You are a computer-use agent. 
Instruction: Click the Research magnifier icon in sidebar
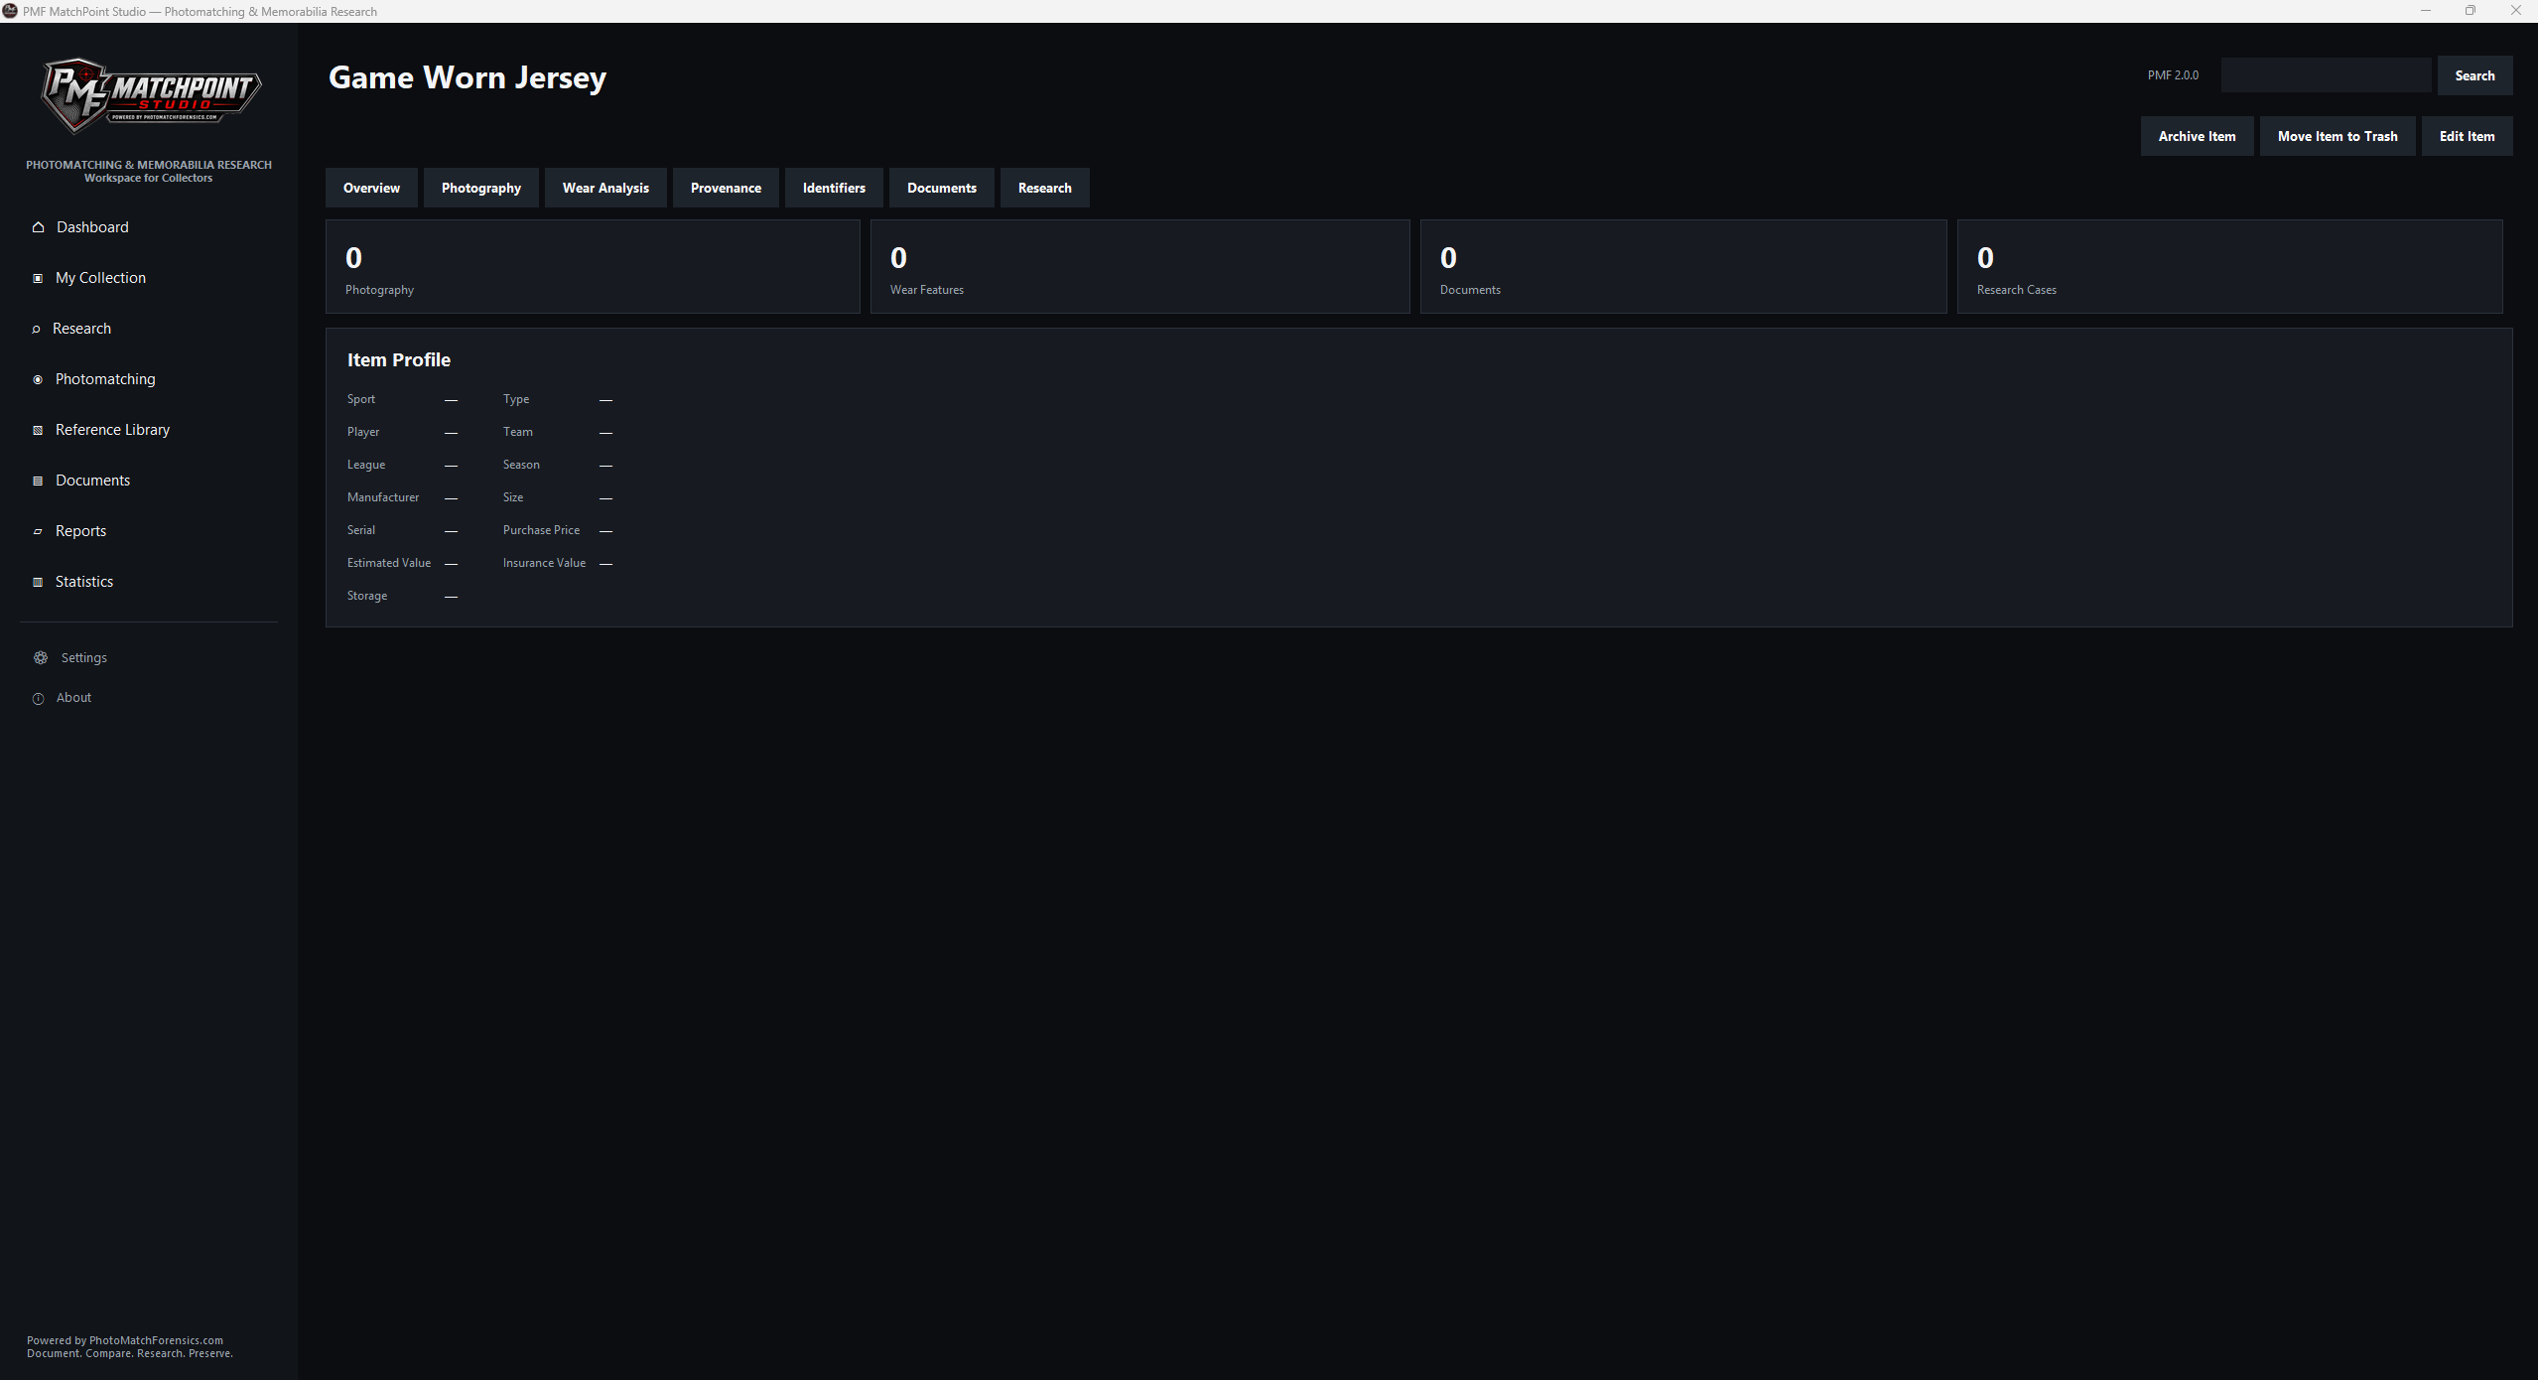pyautogui.click(x=36, y=329)
